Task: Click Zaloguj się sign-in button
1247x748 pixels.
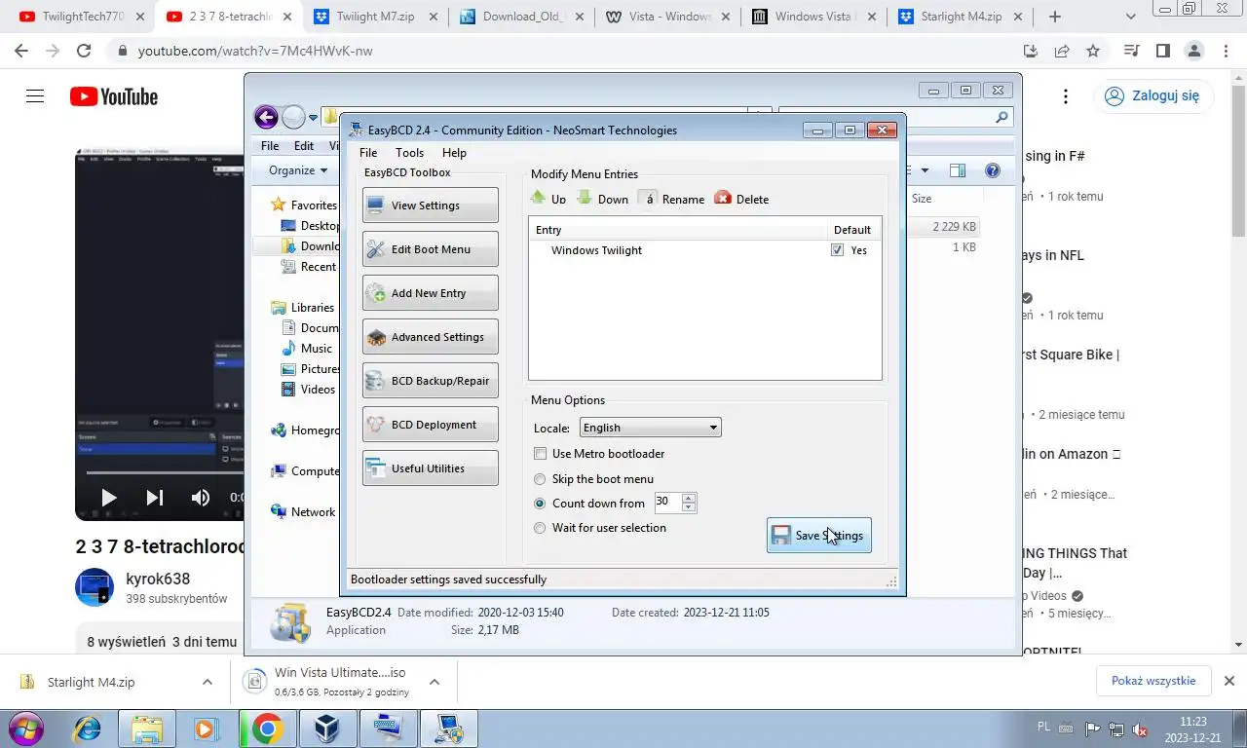Action: click(x=1154, y=96)
